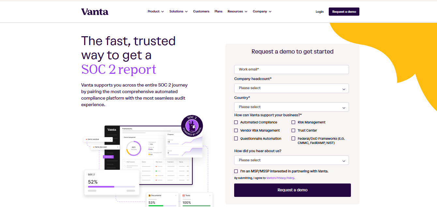This screenshot has width=437, height=207.
Task: Open the Company headcount dropdown
Action: click(292, 88)
